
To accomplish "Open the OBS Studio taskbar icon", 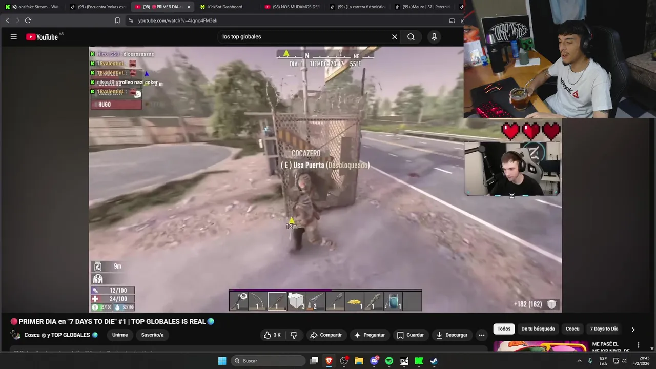I will (344, 361).
